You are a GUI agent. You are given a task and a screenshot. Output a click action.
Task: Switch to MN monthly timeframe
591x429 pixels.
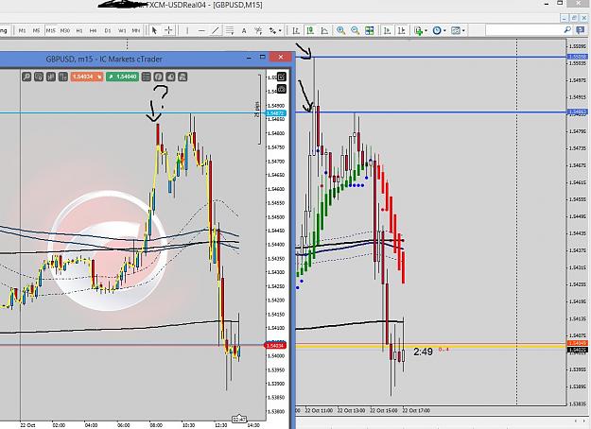click(x=135, y=30)
